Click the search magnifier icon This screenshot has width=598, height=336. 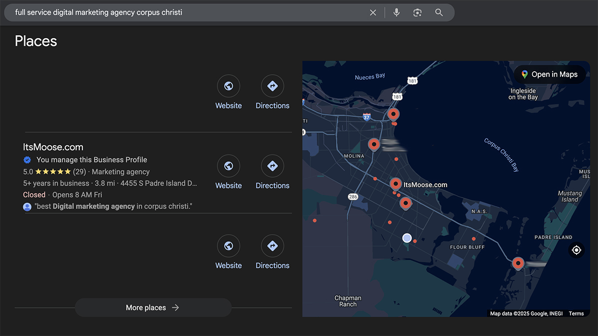pyautogui.click(x=439, y=12)
